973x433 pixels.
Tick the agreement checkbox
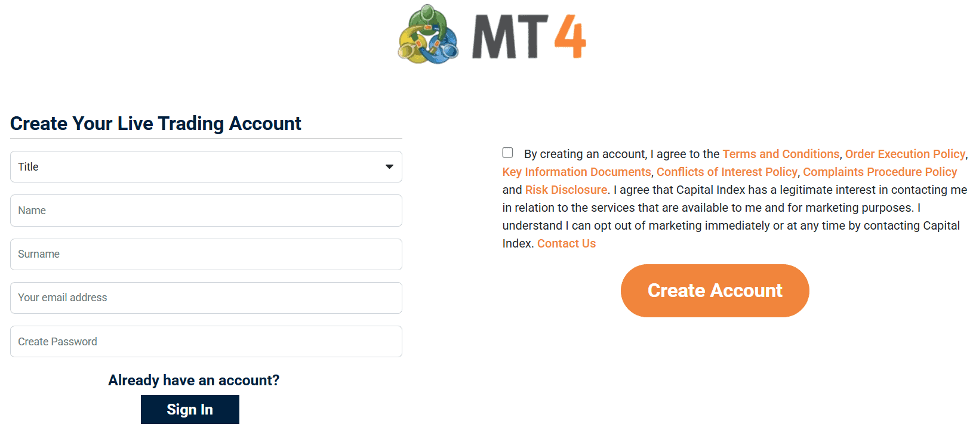(x=508, y=153)
